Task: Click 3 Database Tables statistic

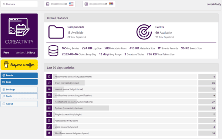Action: tap(134, 54)
